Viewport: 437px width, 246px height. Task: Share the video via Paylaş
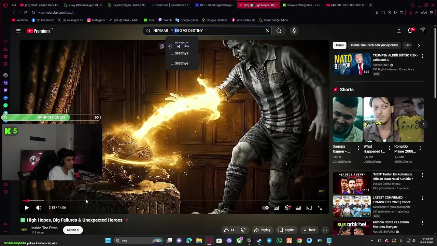(x=262, y=230)
